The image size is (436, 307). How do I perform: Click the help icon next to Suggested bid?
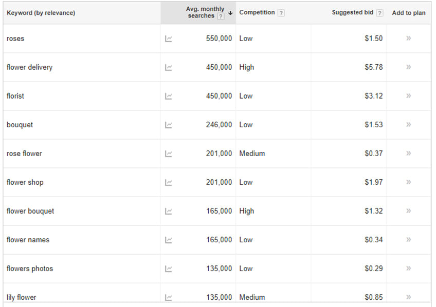click(x=379, y=13)
